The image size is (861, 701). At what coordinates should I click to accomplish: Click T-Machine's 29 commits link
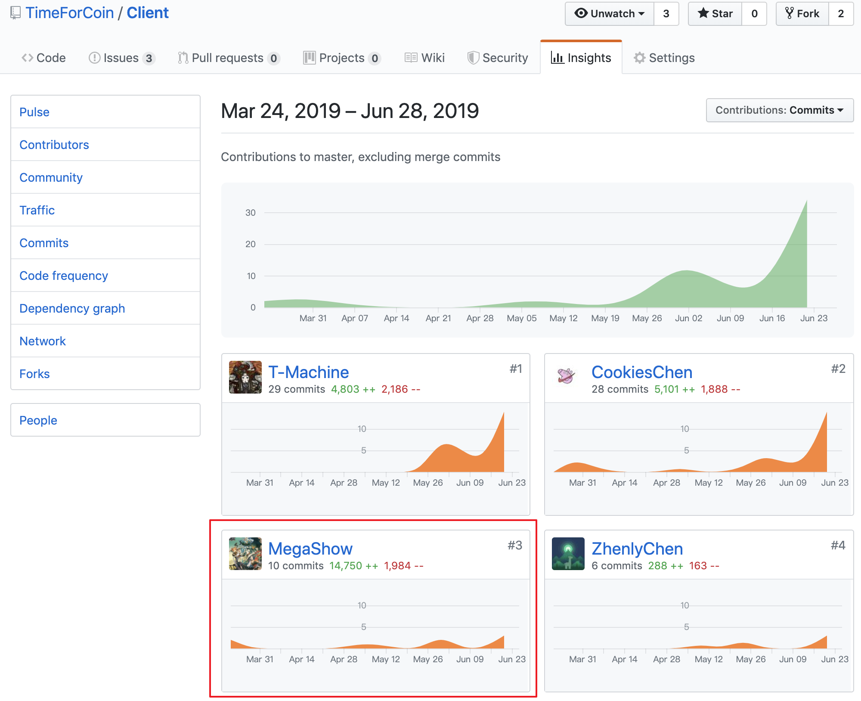(x=297, y=389)
